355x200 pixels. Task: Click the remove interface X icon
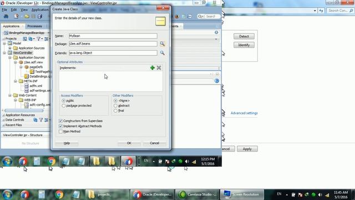click(159, 68)
